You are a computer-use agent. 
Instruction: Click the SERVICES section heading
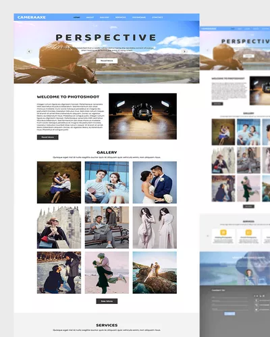click(107, 325)
